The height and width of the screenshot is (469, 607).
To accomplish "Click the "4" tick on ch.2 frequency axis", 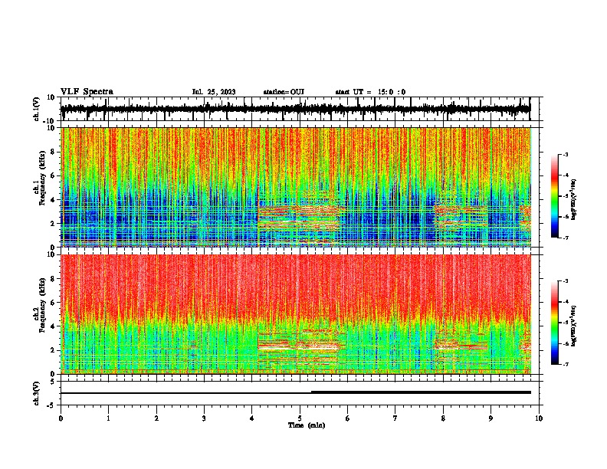I will pos(53,326).
